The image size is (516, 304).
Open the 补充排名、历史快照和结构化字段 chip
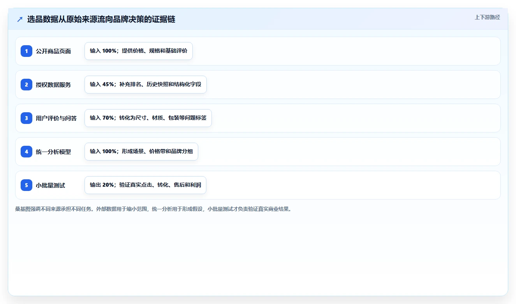(x=146, y=85)
